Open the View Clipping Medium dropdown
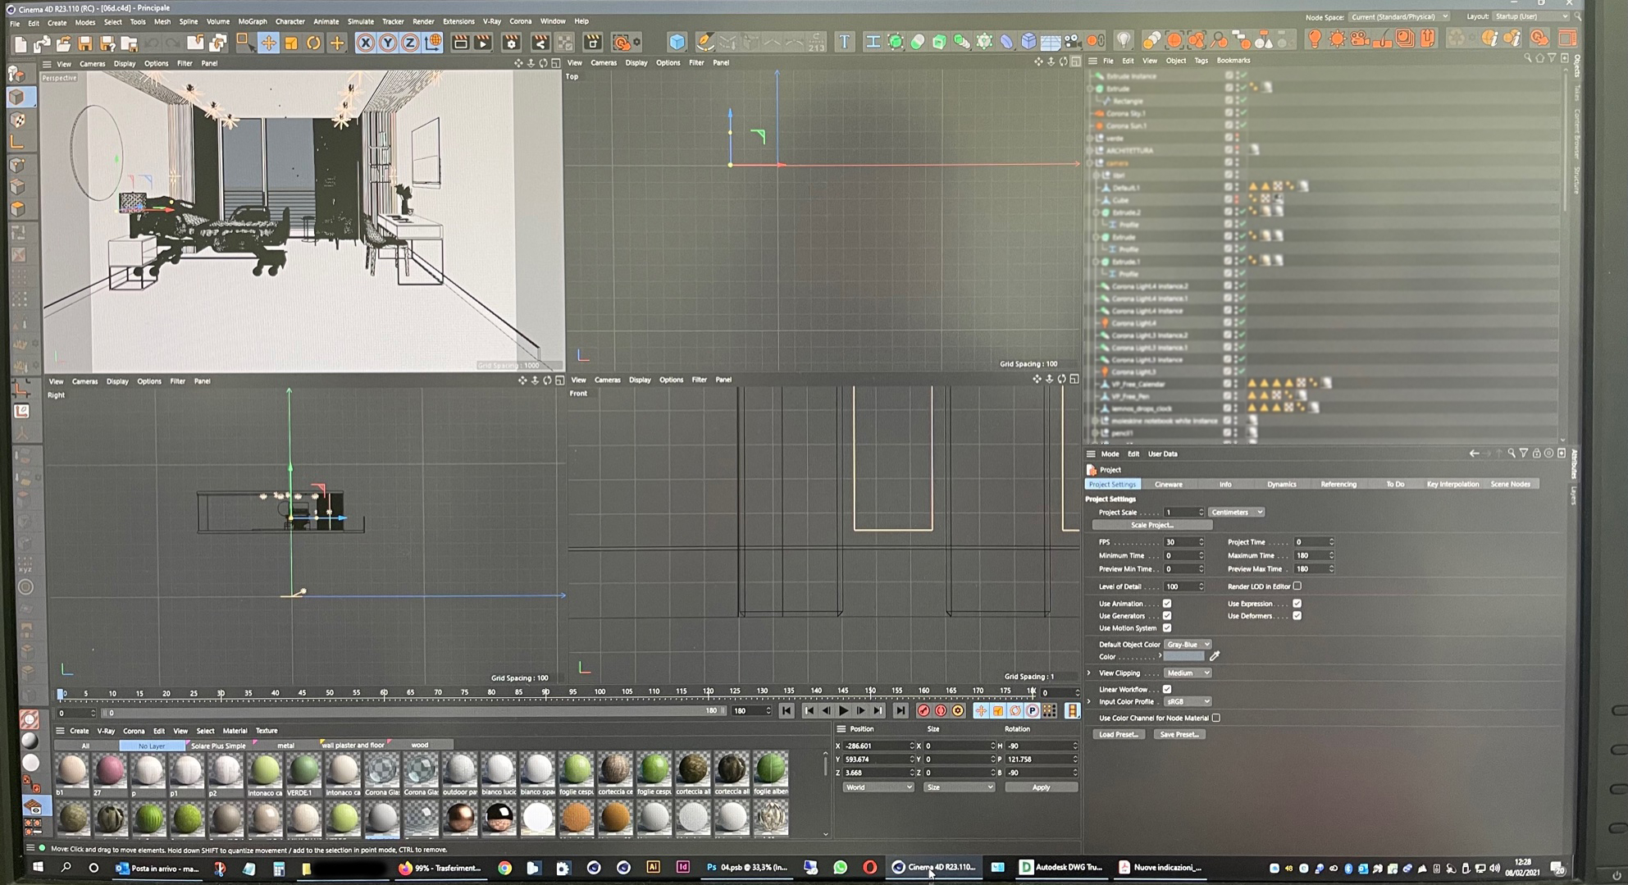This screenshot has height=885, width=1628. (1187, 673)
